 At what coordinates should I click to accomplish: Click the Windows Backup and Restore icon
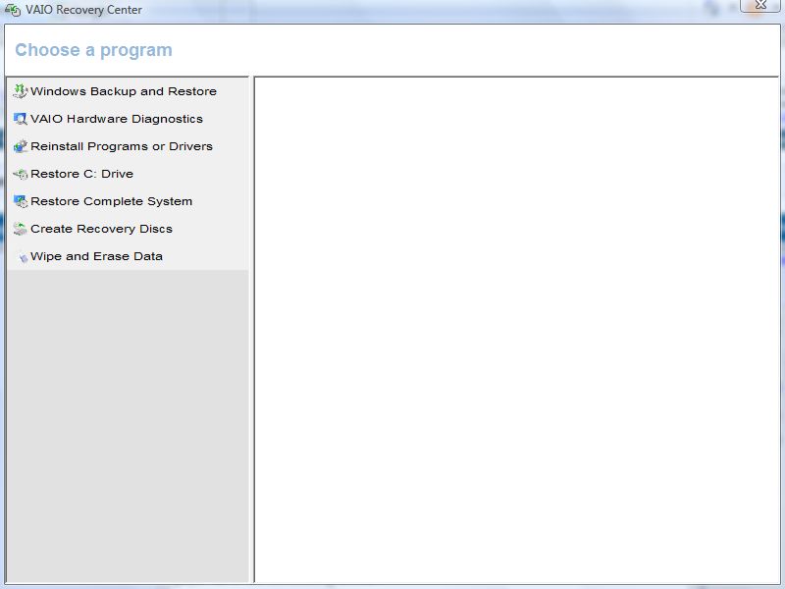pyautogui.click(x=20, y=91)
